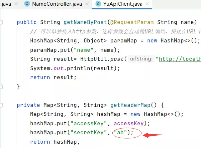201x148 pixels.
Task: Click the public keyword of getNameByPost
Action: pos(27,22)
